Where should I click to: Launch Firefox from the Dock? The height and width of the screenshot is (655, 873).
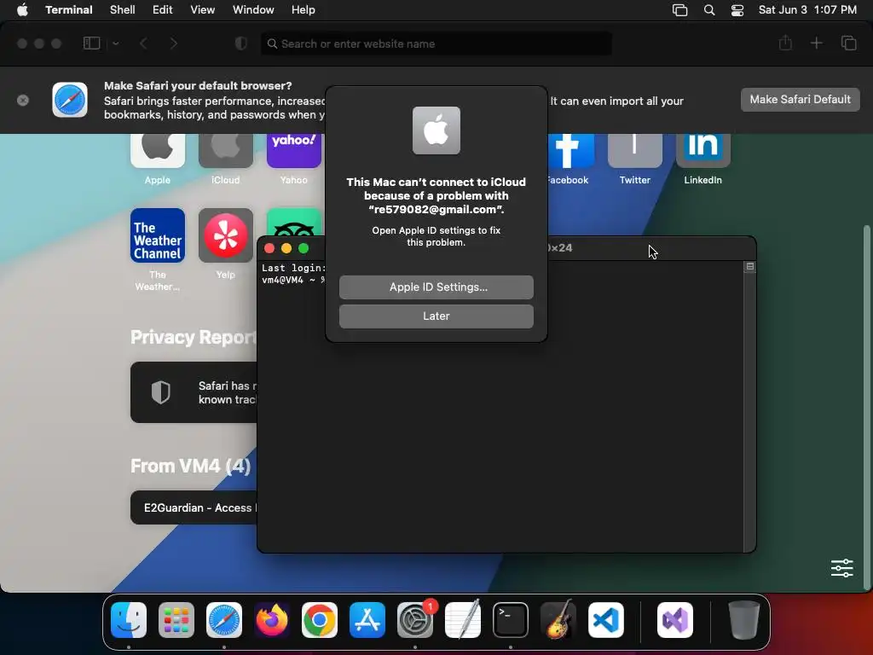coord(272,620)
